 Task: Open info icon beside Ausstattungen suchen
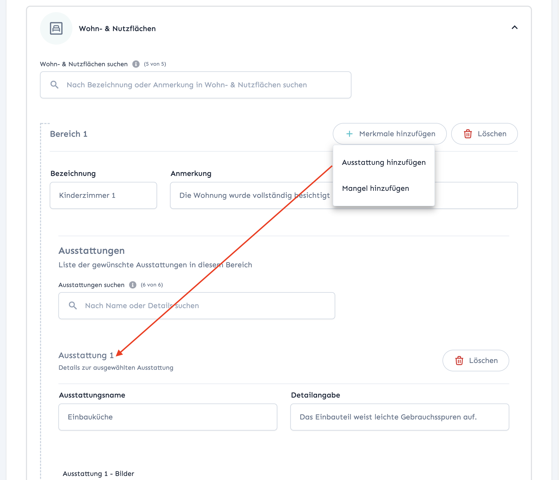click(132, 285)
